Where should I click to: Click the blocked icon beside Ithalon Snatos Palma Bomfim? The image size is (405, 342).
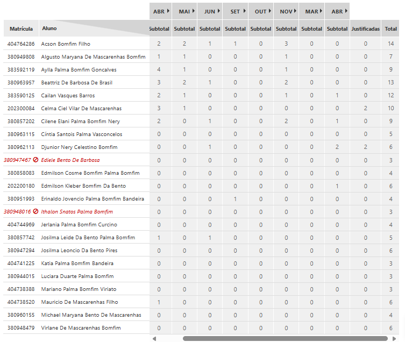[36, 211]
